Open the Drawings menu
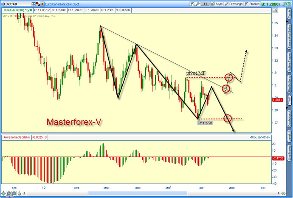Viewport: 293px width, 198px height. [x=234, y=4]
